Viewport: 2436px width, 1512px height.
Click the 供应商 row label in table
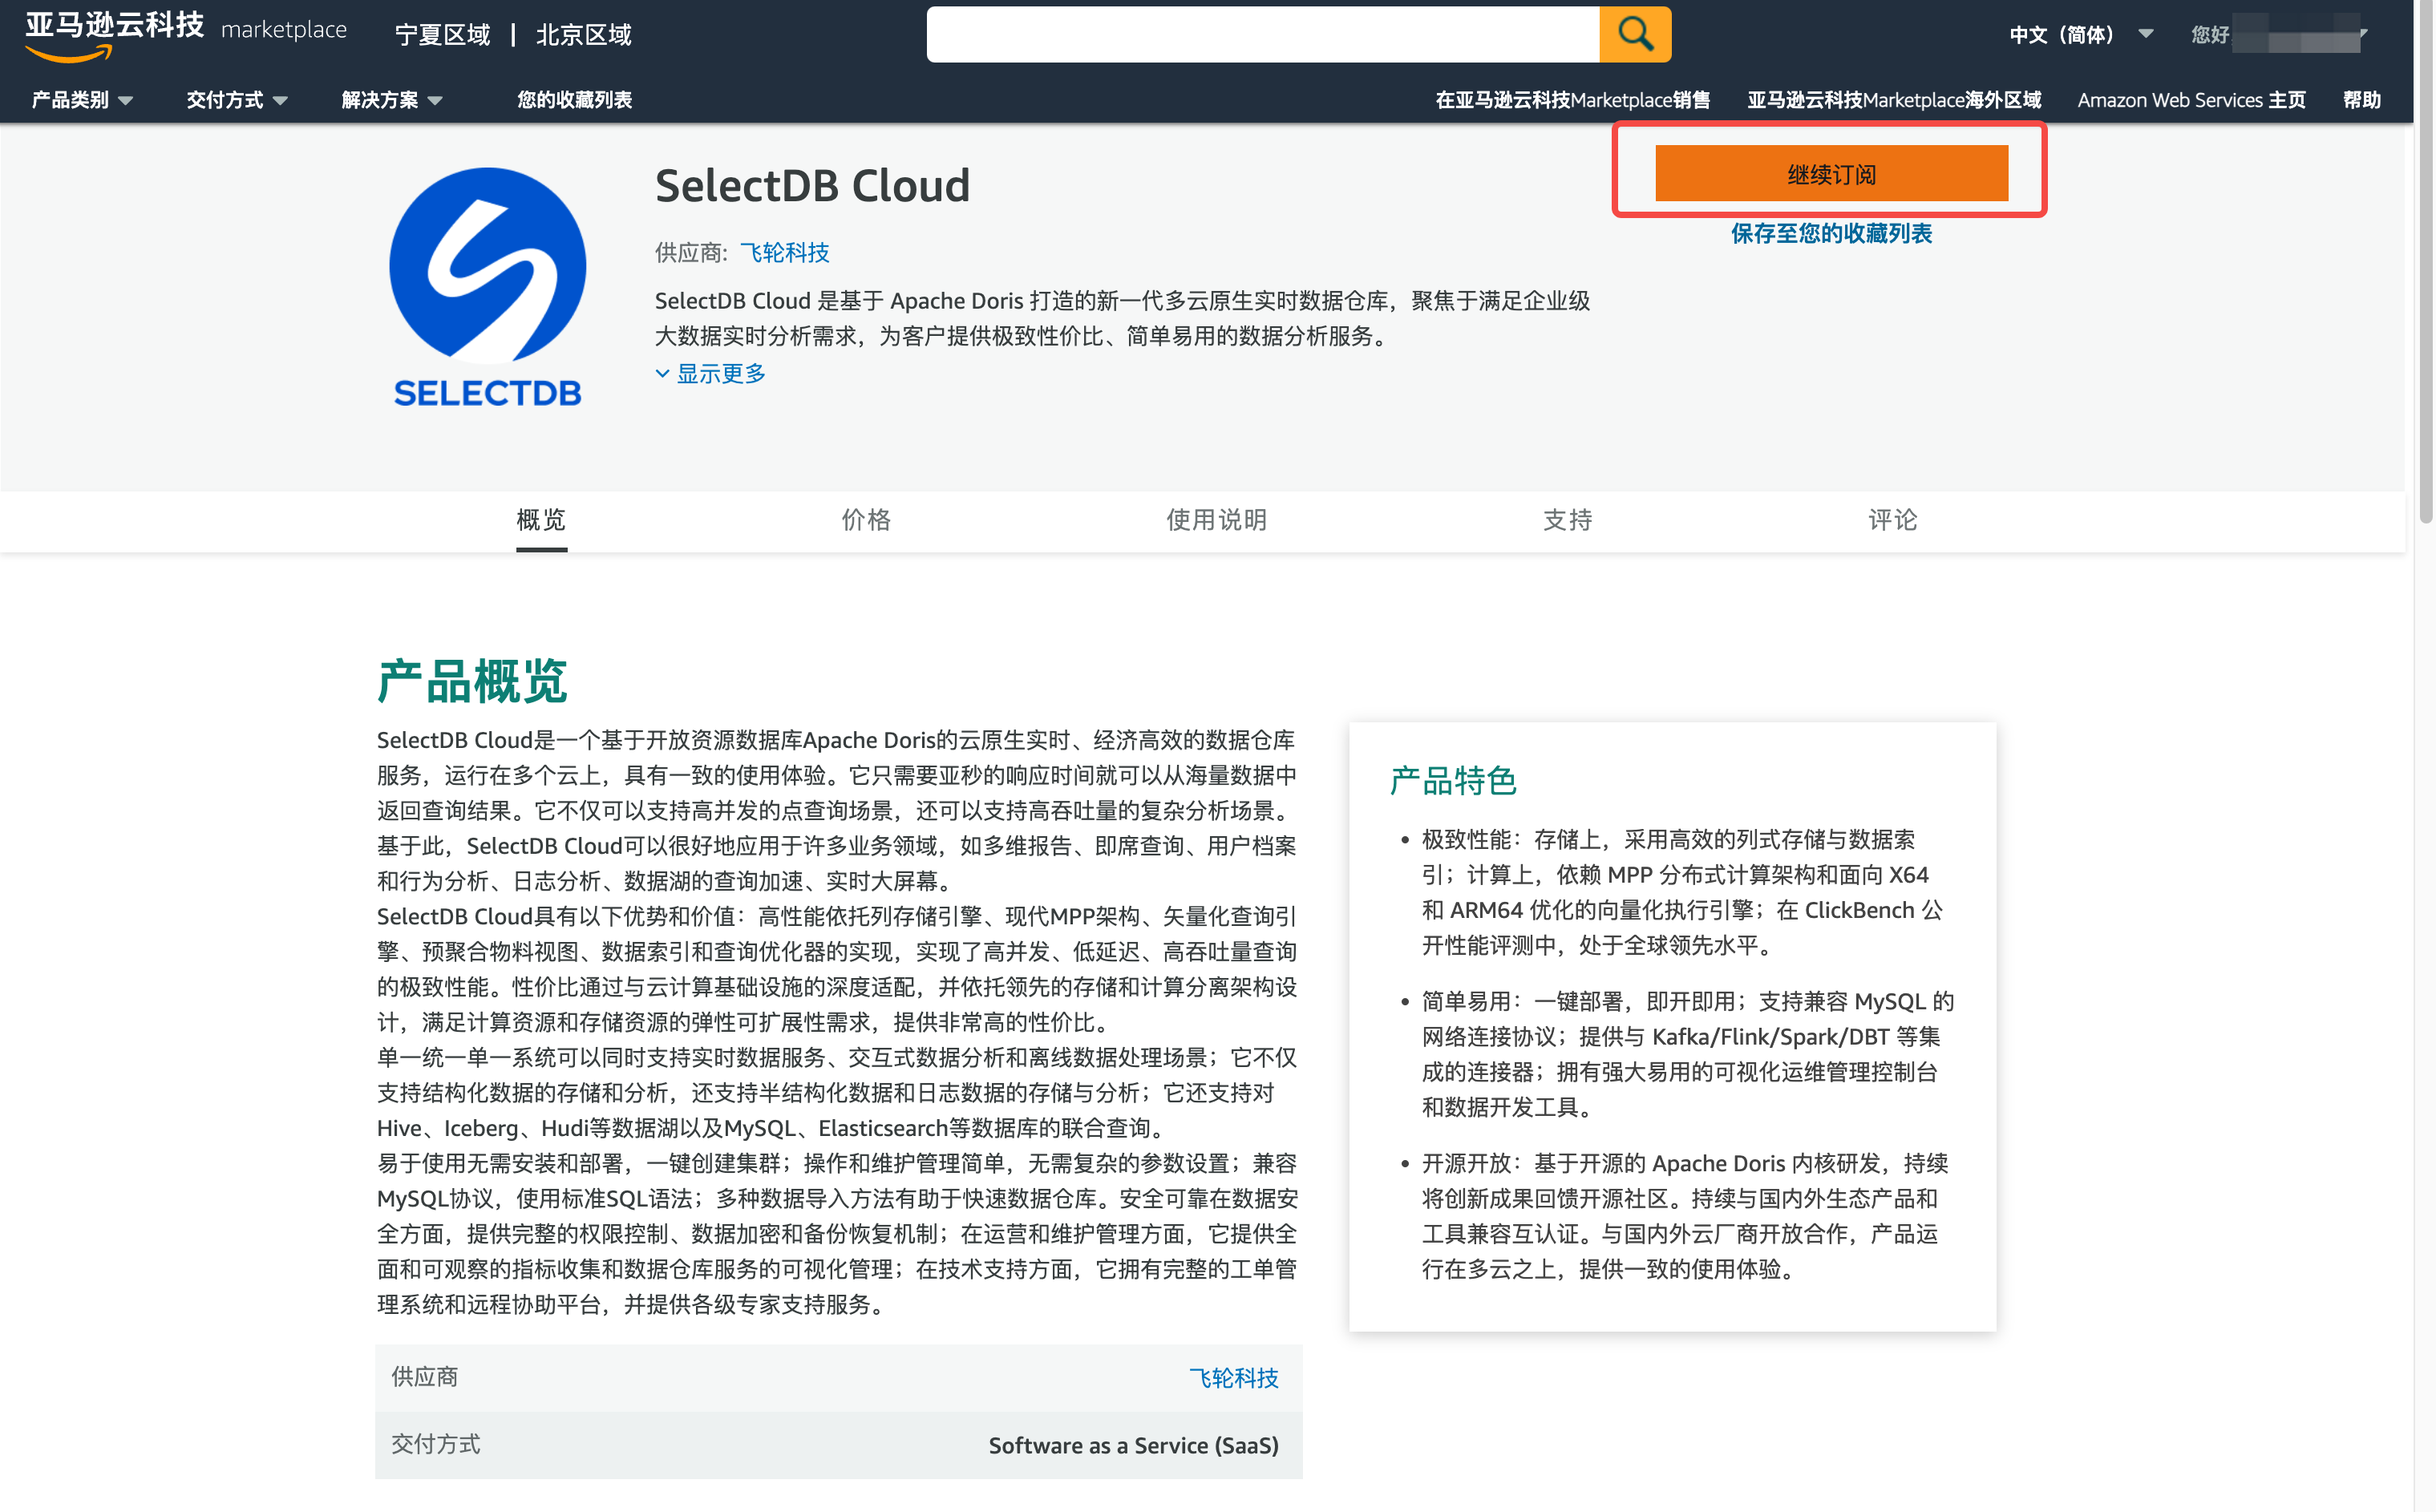coord(424,1377)
